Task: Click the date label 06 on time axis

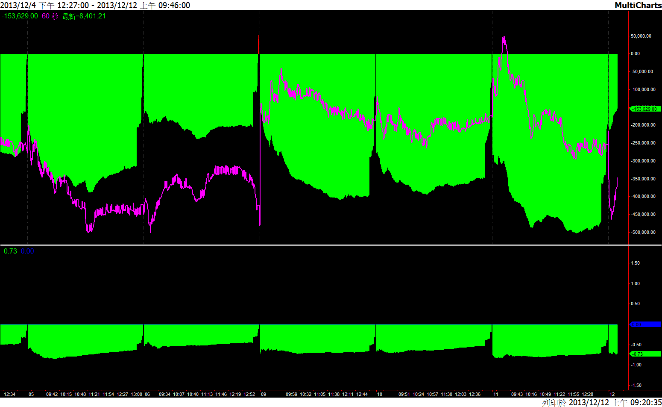Action: [147, 394]
